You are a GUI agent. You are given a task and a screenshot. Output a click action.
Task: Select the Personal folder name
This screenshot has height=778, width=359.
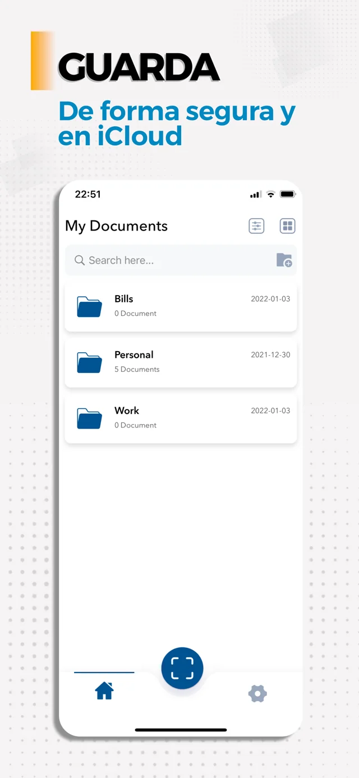click(134, 355)
